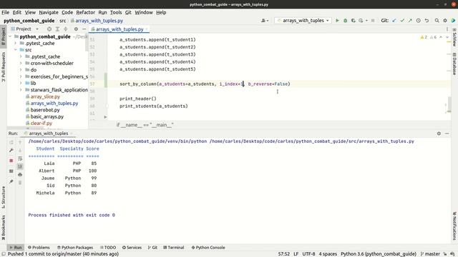Select opened file target icon in Project panel
The height and width of the screenshot is (257, 458).
49,29
